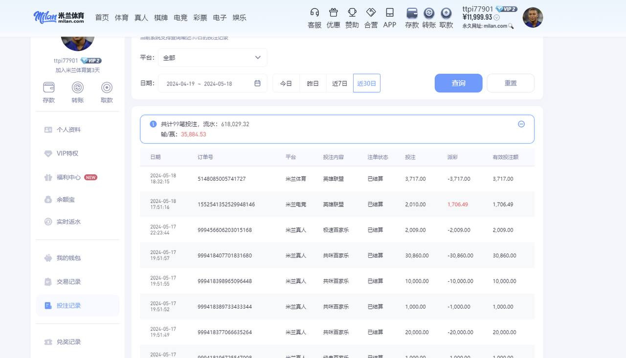
Task: Open 余额宝 in sidebar
Action: 78,200
